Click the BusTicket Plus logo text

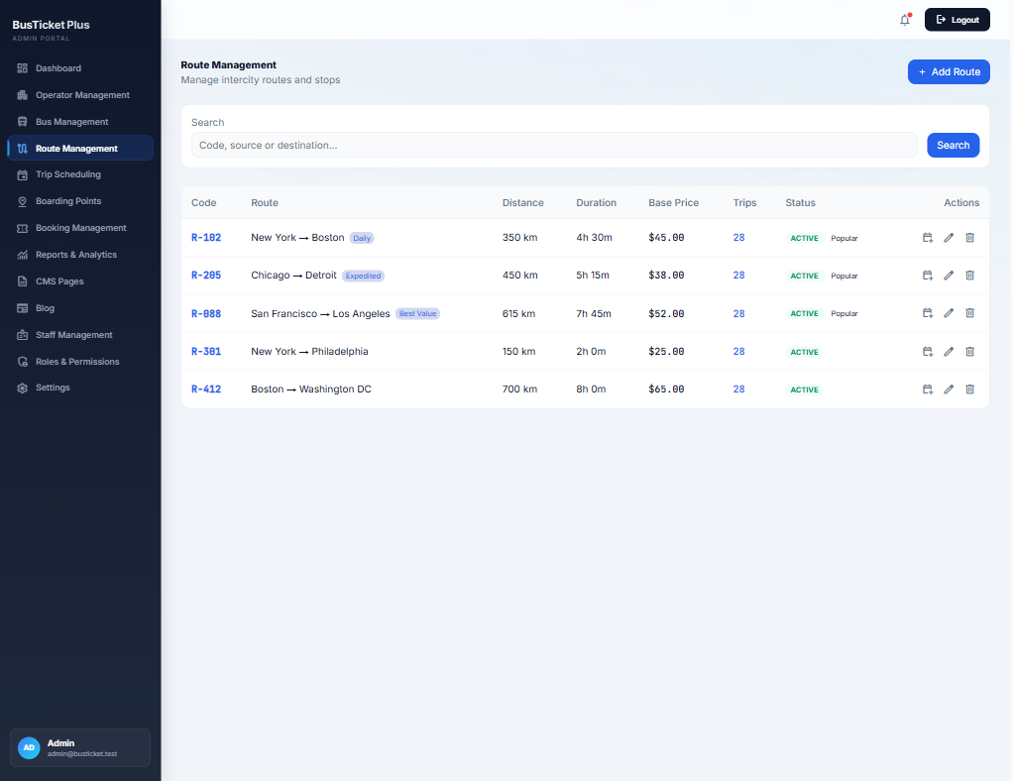51,25
